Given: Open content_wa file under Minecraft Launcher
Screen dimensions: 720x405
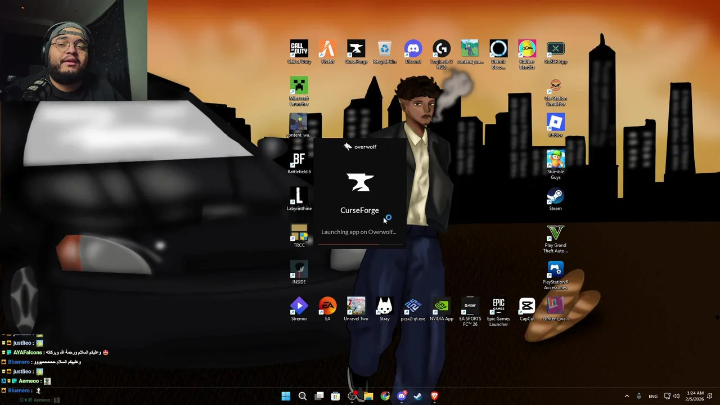Looking at the screenshot, I should click(x=299, y=126).
